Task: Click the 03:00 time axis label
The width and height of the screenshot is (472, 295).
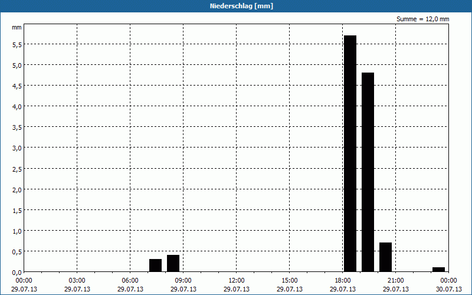Action: [77, 280]
